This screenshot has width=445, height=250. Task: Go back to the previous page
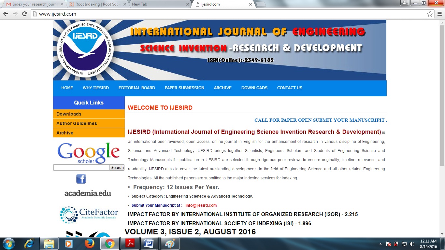pyautogui.click(x=6, y=14)
